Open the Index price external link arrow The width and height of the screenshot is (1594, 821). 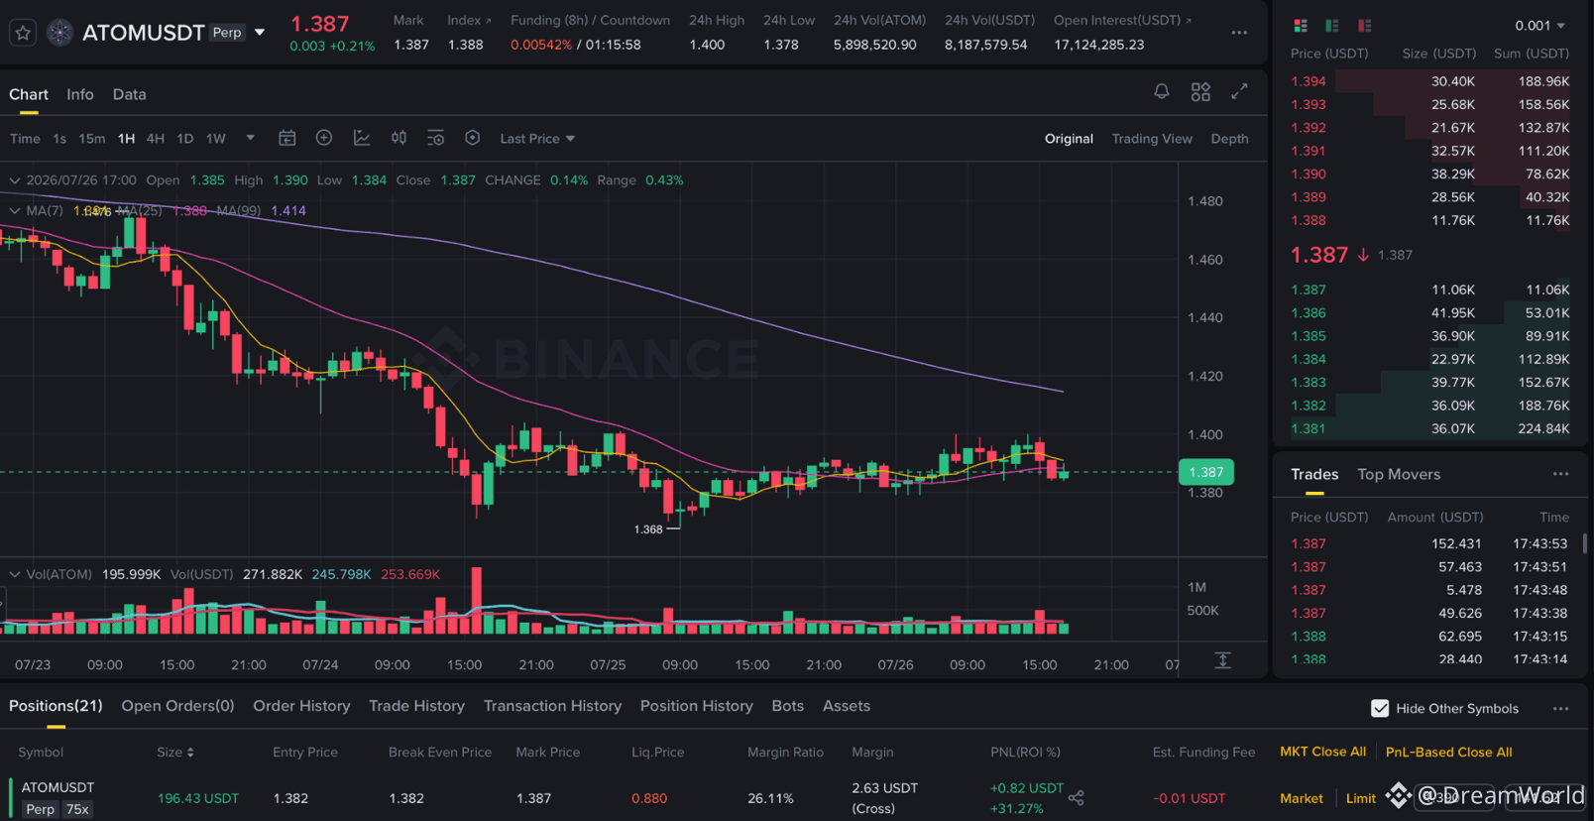(x=488, y=20)
